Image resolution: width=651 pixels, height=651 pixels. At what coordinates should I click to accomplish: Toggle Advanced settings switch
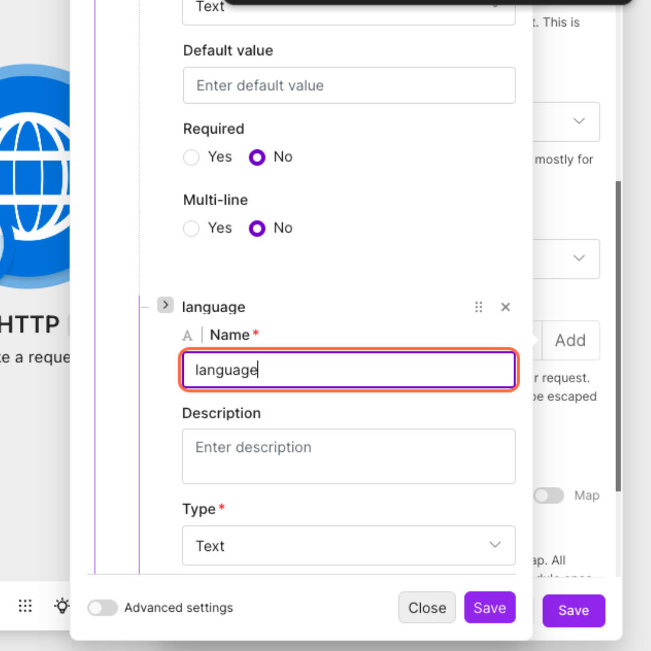pos(102,608)
